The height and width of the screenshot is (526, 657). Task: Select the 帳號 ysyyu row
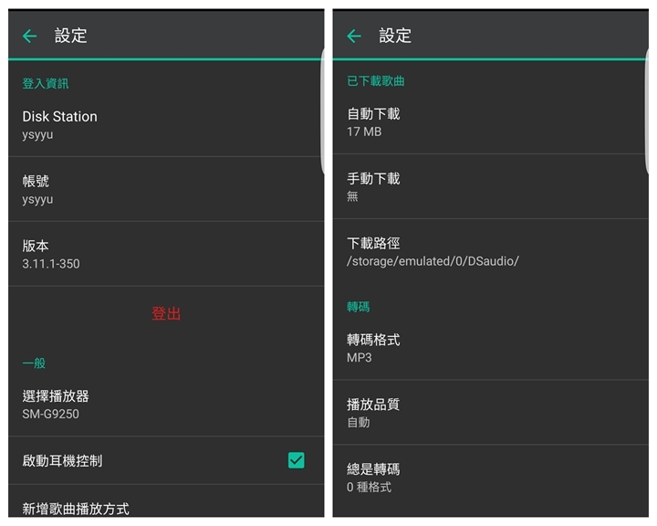pos(166,190)
